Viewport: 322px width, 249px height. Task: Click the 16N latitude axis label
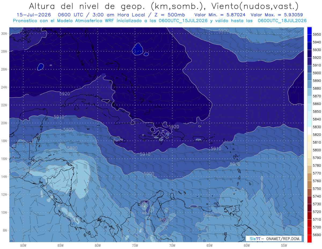coord(4,158)
